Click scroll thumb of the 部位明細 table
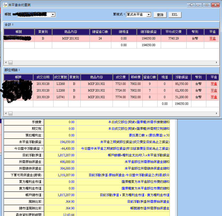The image size is (222, 216). pos(10,113)
